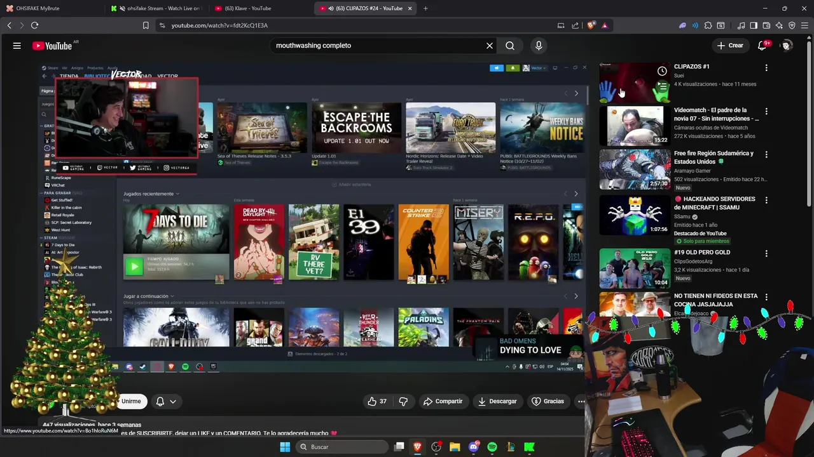Click the Gracias thanks button

[x=548, y=401]
